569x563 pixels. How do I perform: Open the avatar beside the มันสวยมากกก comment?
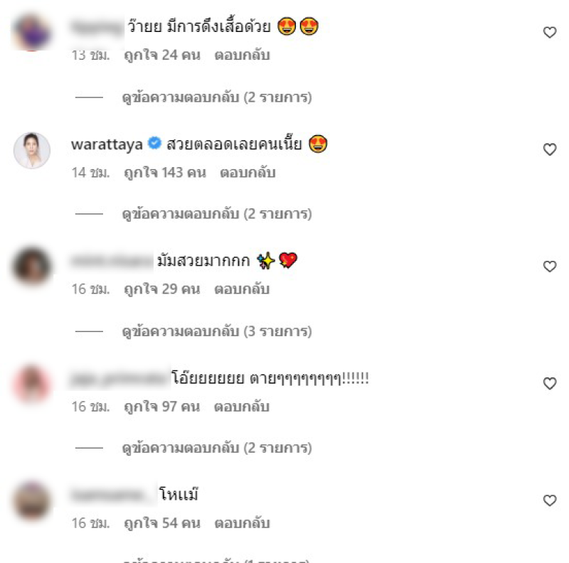tap(32, 266)
